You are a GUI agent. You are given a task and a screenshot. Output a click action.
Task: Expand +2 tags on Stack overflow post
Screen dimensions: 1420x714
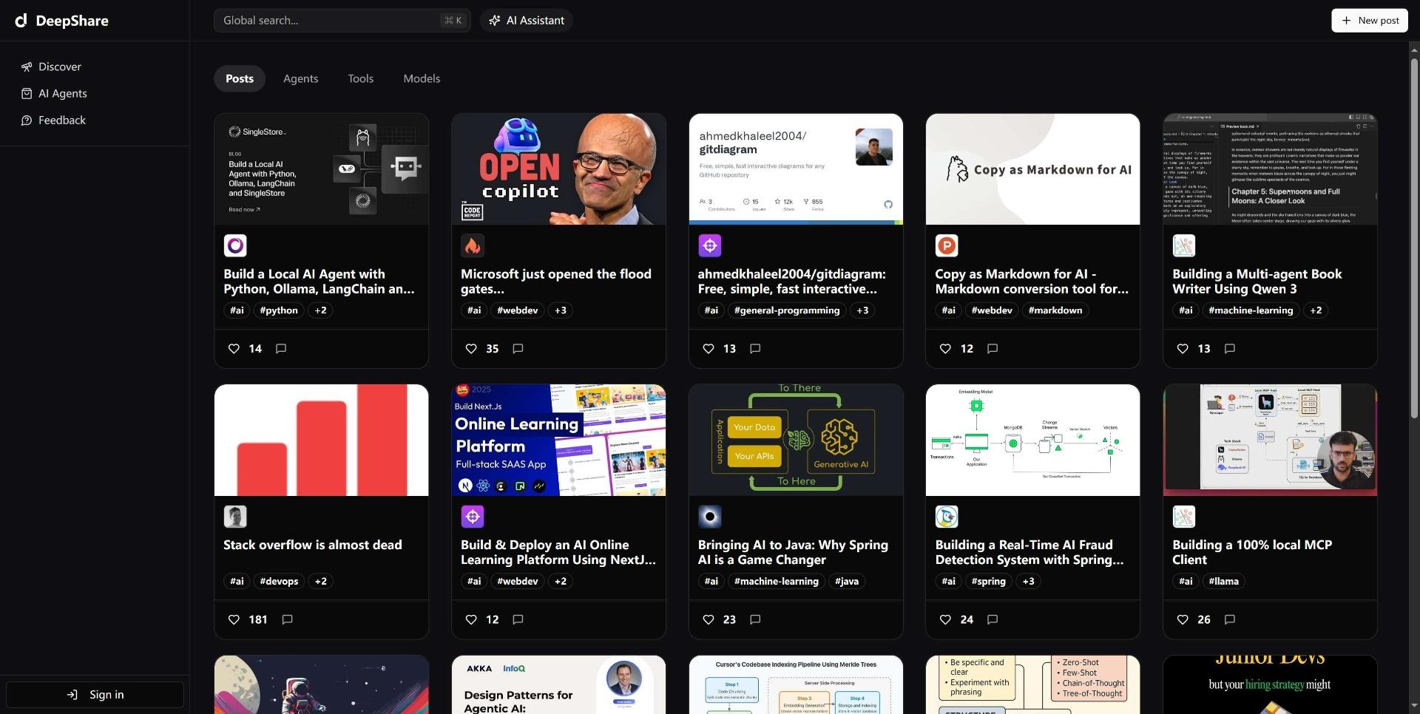tap(320, 582)
